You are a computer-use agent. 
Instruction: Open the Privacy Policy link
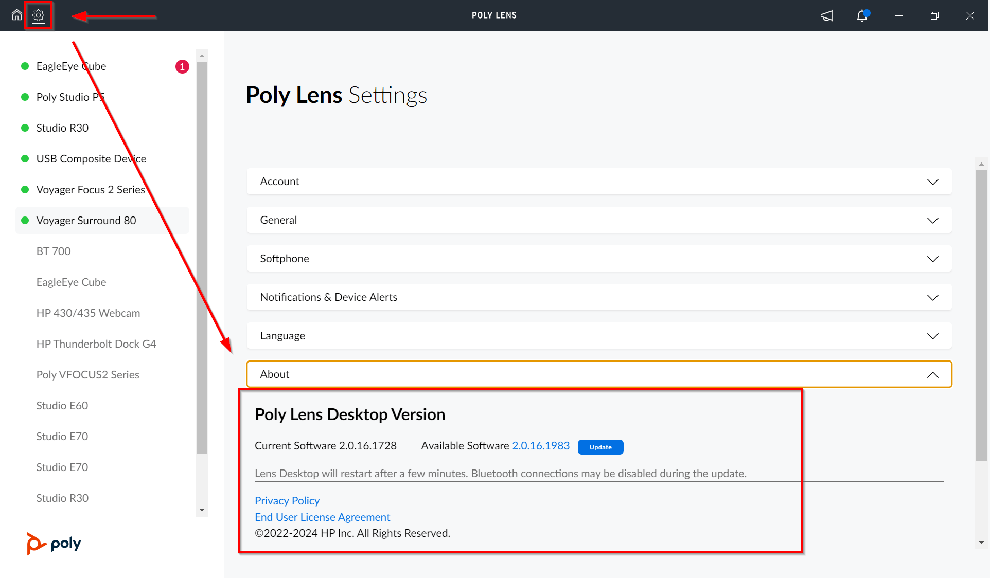pyautogui.click(x=287, y=500)
